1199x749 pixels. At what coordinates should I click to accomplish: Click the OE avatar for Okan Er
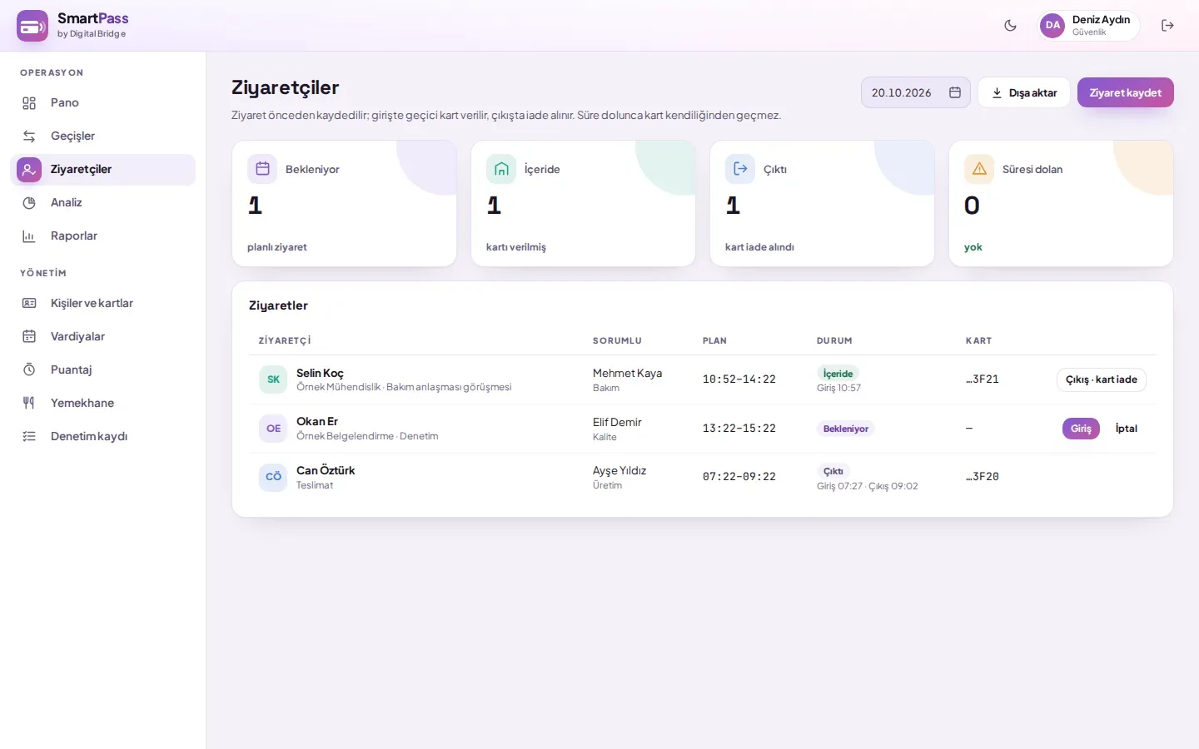[x=273, y=429]
